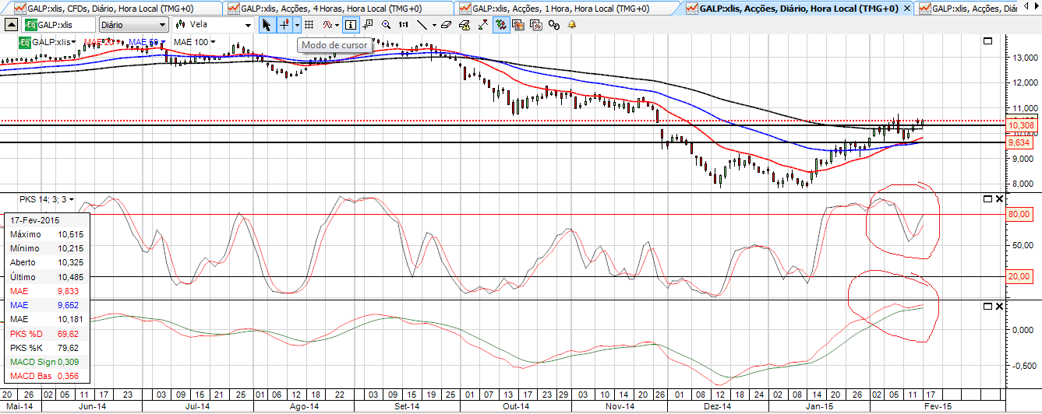Close the PKS stochastic indicator panel

(1001, 199)
